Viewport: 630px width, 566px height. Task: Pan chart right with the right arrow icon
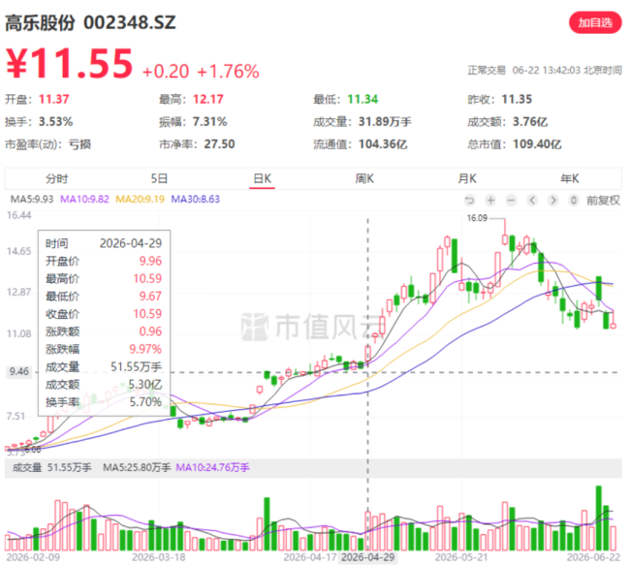pyautogui.click(x=553, y=200)
